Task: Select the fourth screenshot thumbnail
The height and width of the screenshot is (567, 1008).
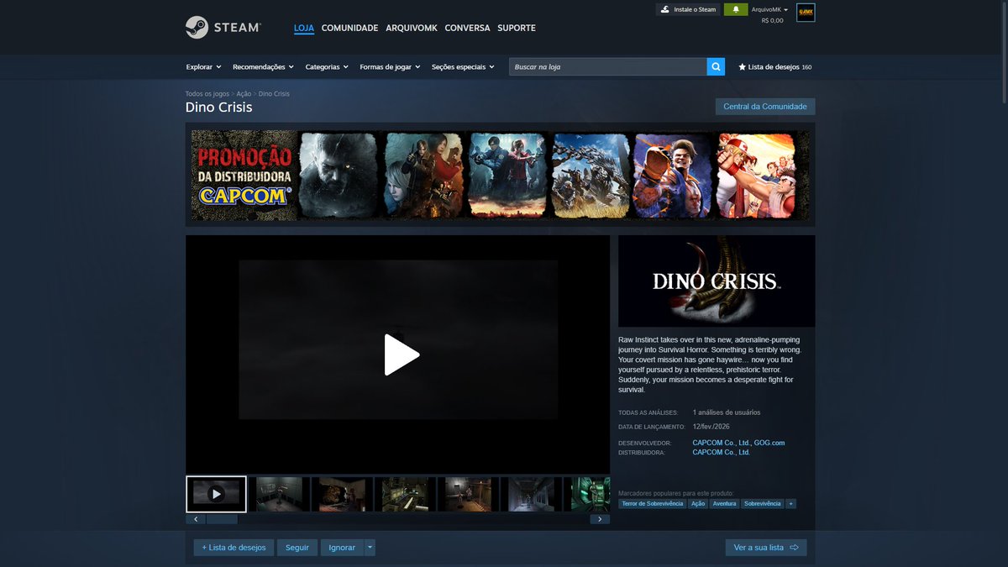Action: [x=406, y=494]
